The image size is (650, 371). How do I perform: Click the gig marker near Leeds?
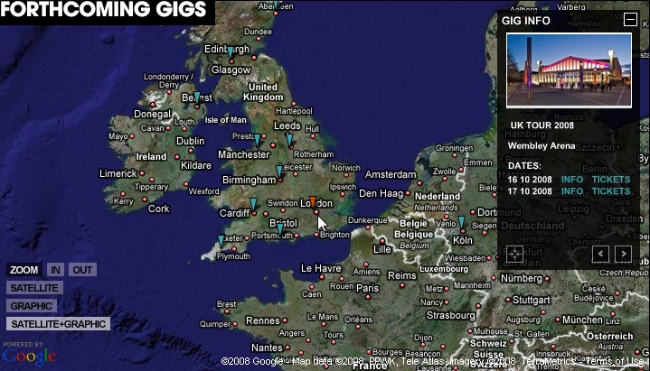289,140
